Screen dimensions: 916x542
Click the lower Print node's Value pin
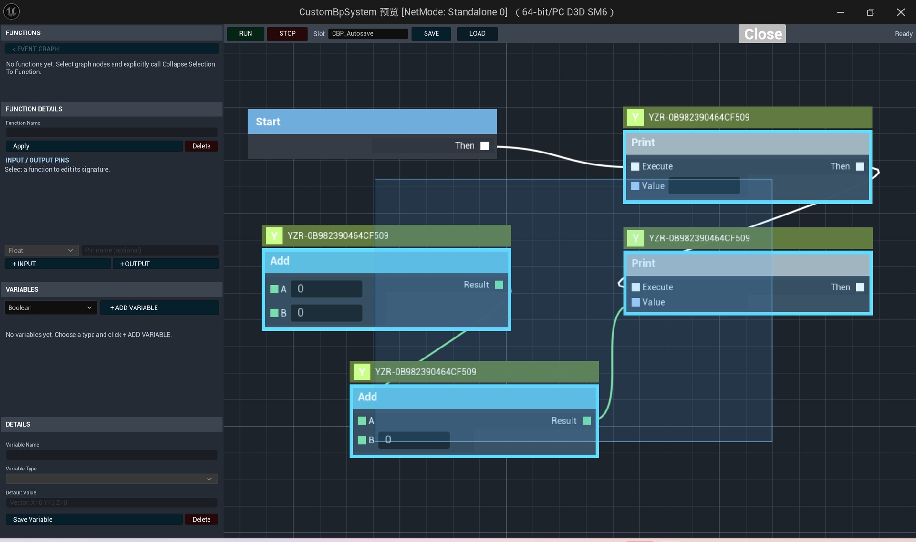pos(635,302)
